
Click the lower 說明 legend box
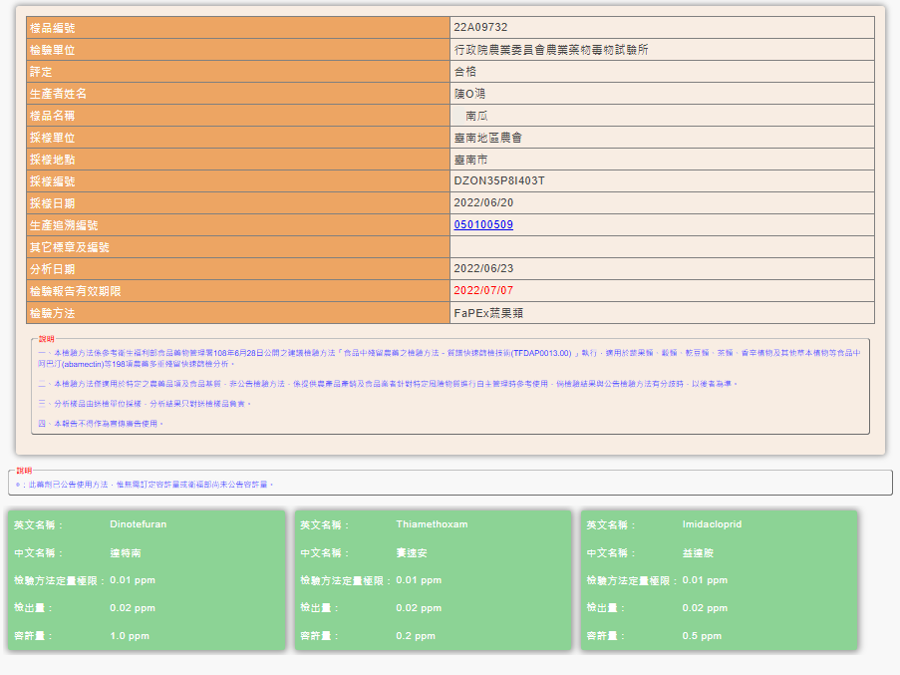[450, 481]
